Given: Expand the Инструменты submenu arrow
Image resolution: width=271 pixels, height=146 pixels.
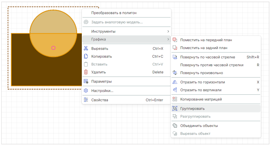Looking at the screenshot, I should point(168,32).
